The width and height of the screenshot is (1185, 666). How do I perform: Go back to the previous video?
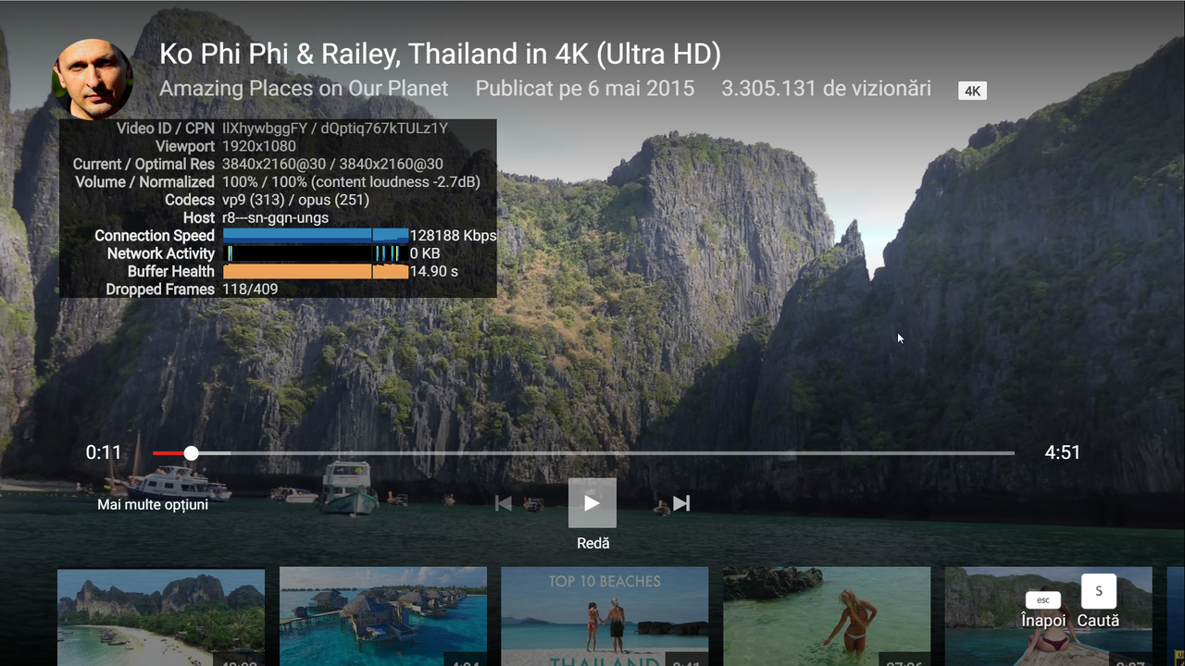[x=503, y=502]
